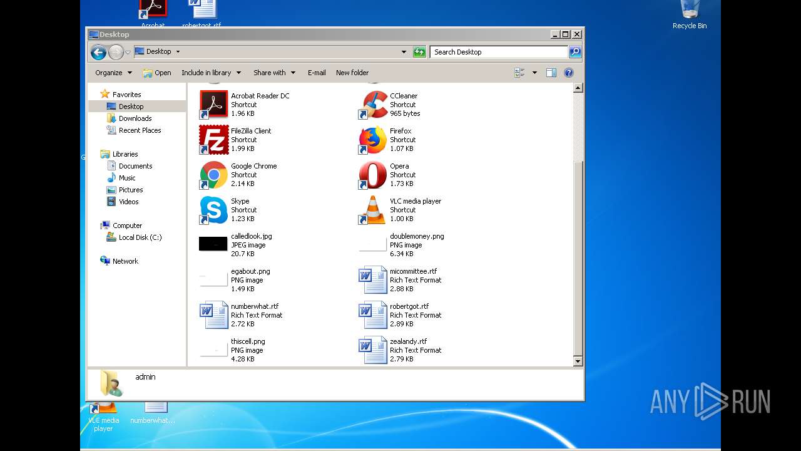Screen dimensions: 801x451
Task: Click the search magnifier icon
Action: (575, 52)
